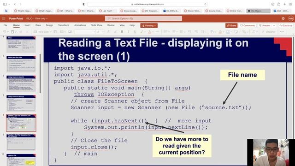
Task: Click the Designer button
Action: point(268,32)
